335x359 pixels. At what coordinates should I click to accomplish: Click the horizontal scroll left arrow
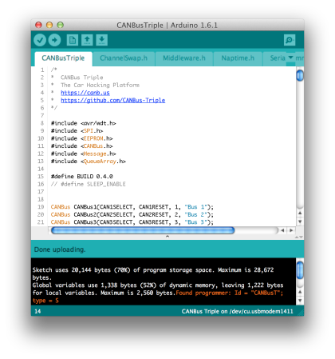[282, 230]
